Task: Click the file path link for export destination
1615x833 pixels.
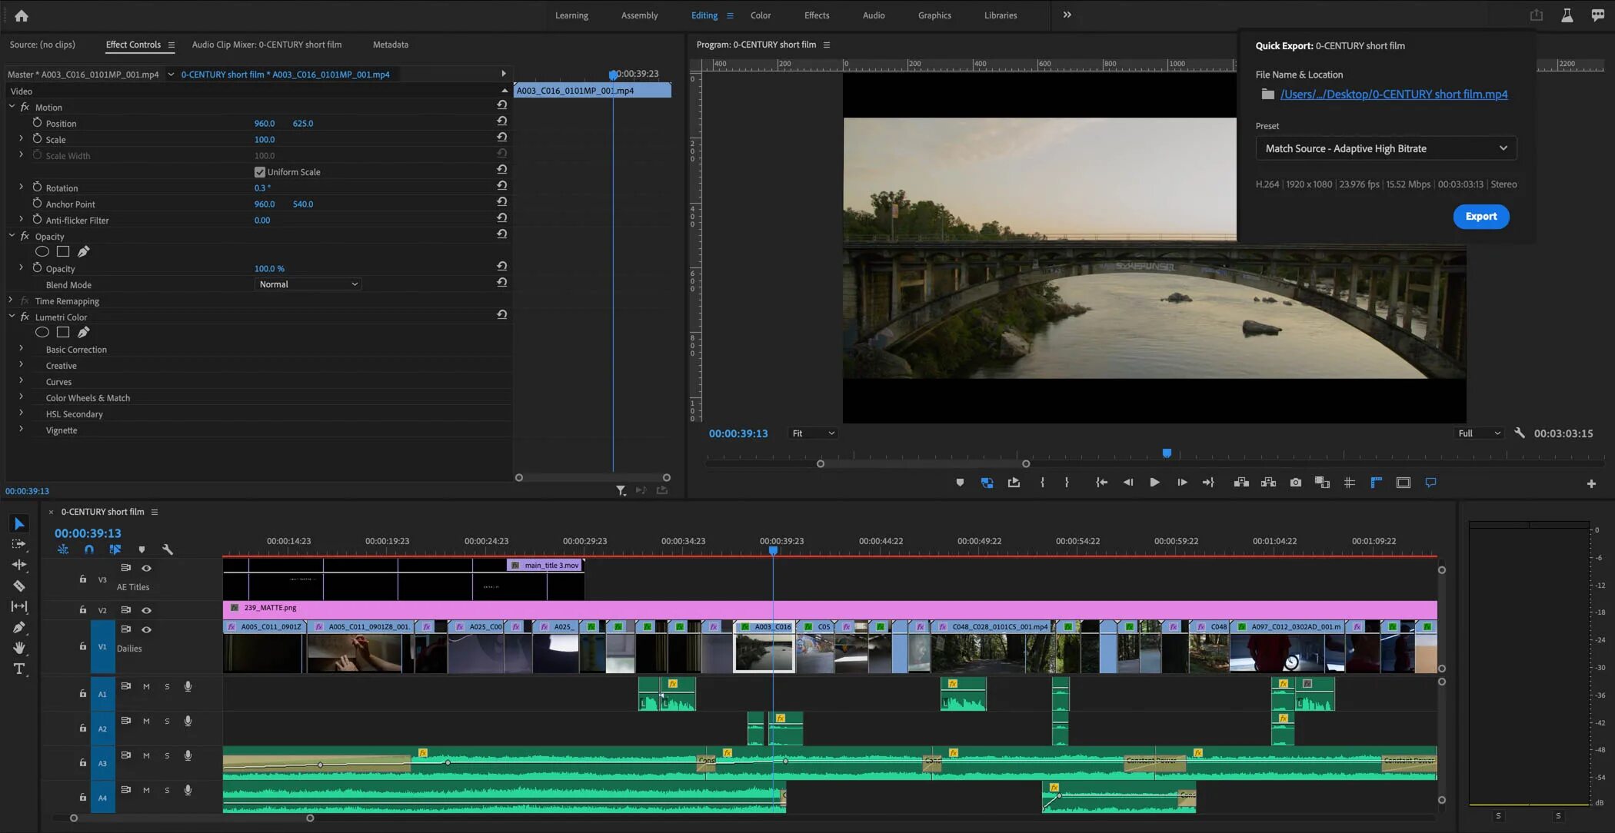Action: (1393, 94)
